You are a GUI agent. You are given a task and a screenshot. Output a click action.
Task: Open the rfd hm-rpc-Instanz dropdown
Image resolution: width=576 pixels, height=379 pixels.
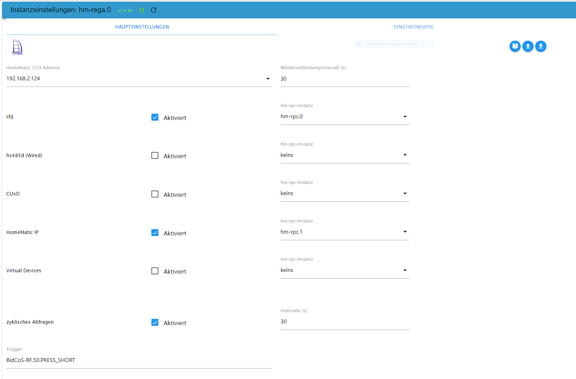(x=345, y=116)
